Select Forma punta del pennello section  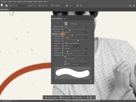(58, 27)
